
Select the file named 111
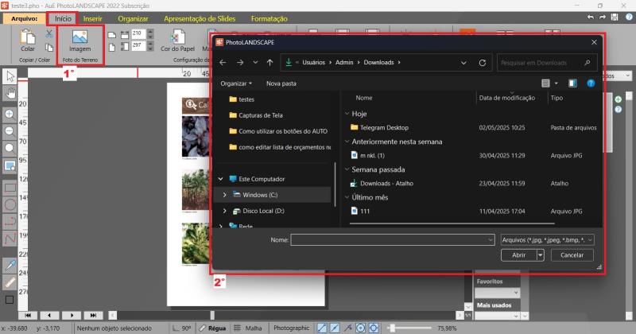[x=365, y=211]
